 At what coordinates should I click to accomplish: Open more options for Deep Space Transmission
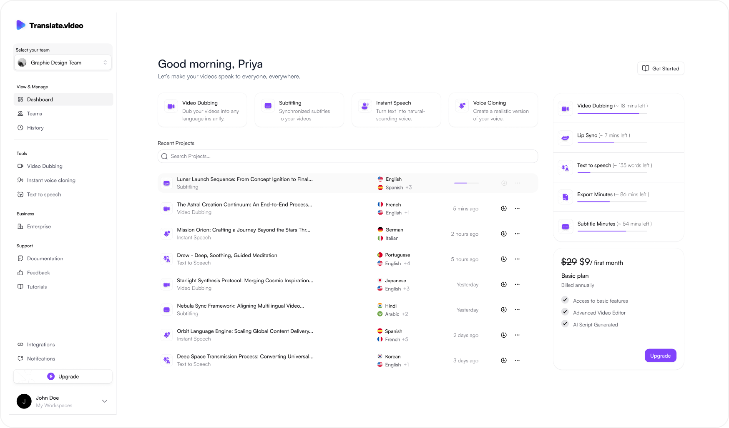pos(517,361)
